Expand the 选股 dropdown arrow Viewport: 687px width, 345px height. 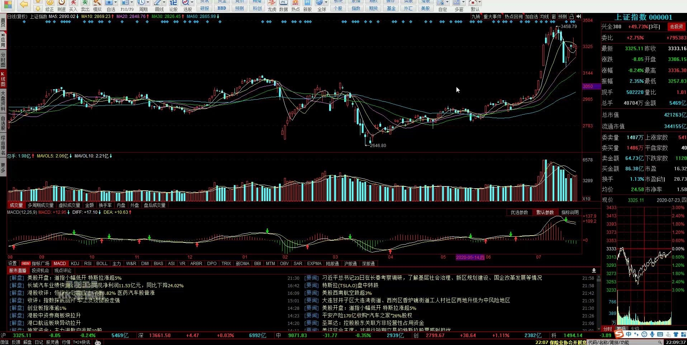(x=192, y=3)
